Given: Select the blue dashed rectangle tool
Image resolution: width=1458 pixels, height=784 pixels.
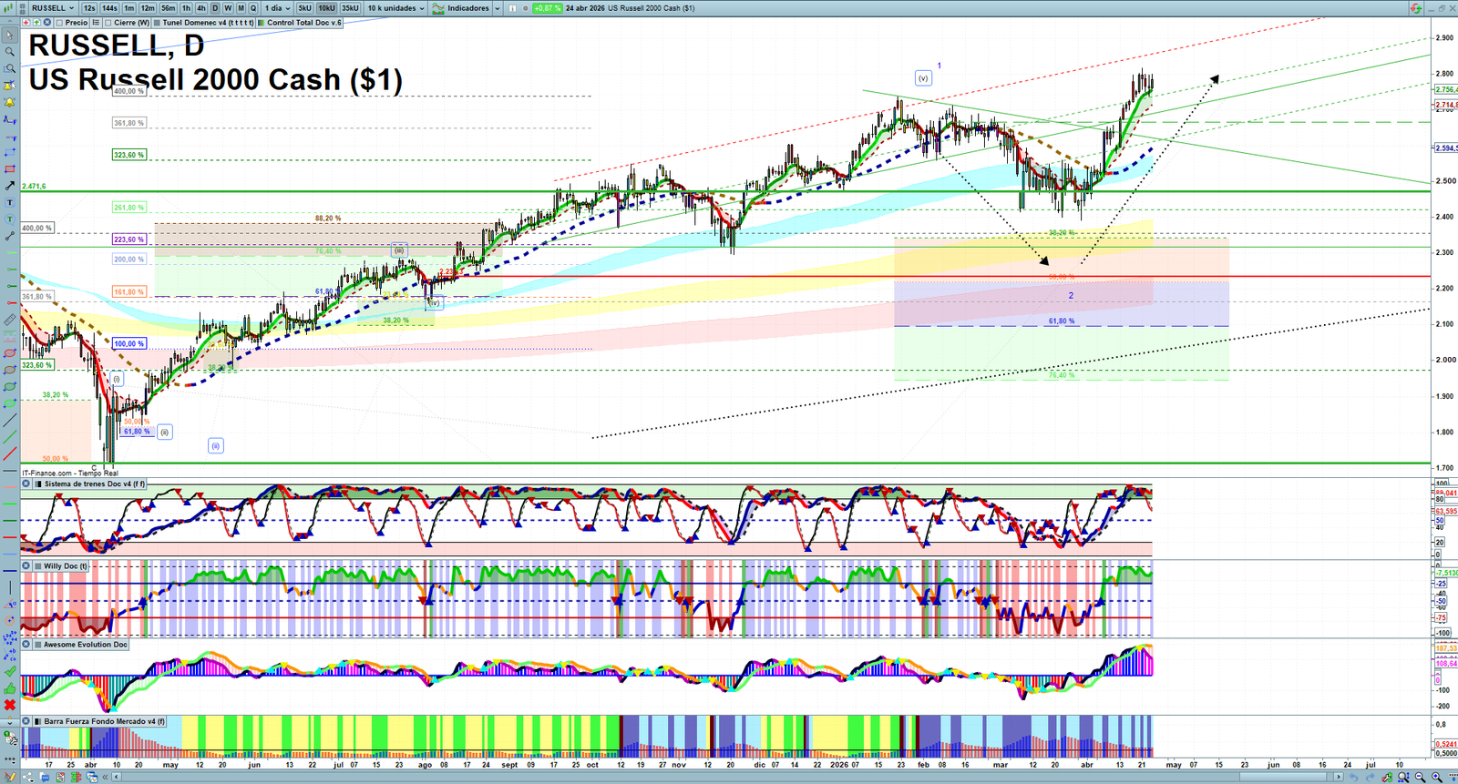Looking at the screenshot, I should pyautogui.click(x=10, y=152).
